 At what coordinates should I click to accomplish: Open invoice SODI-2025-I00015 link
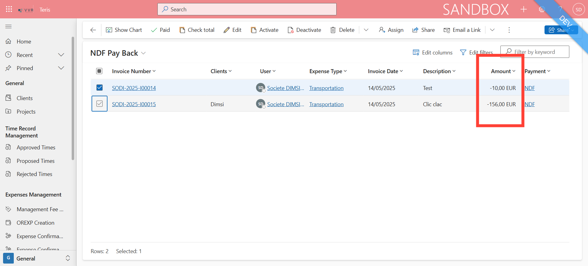coord(134,104)
